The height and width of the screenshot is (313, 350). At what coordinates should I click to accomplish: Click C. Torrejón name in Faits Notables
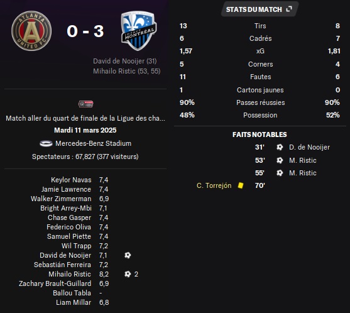[x=214, y=185]
